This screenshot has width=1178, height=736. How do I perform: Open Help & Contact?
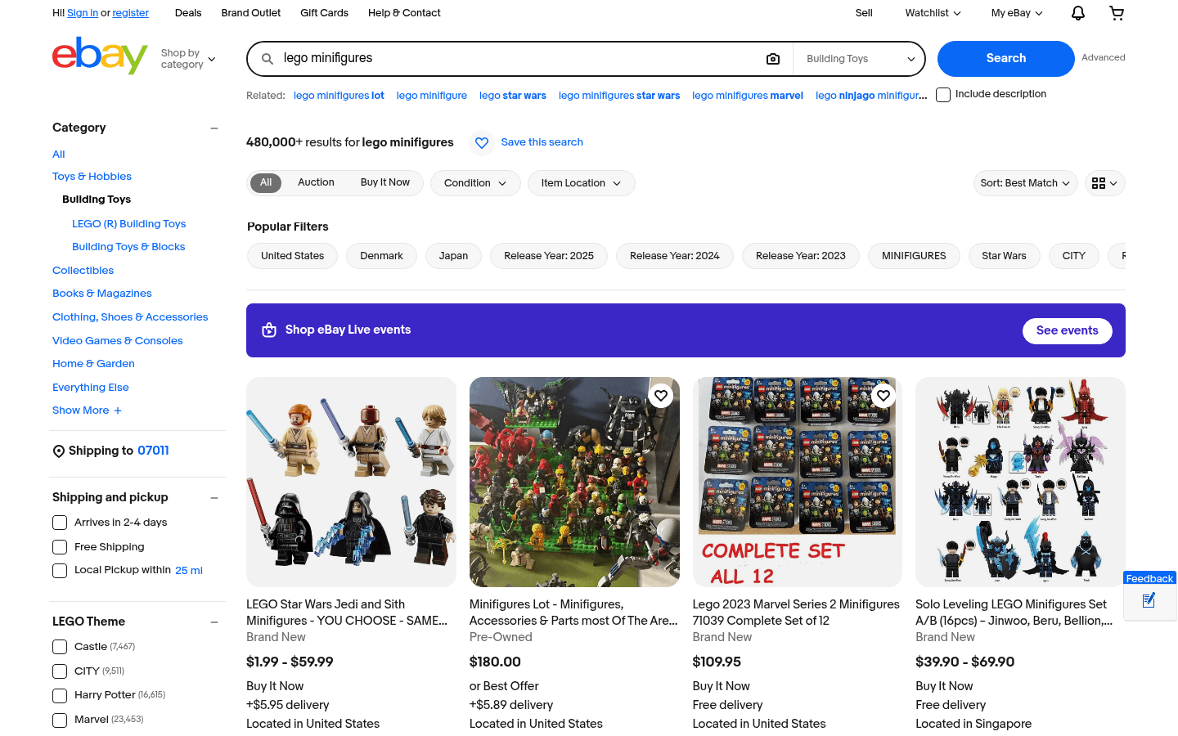[x=404, y=13]
